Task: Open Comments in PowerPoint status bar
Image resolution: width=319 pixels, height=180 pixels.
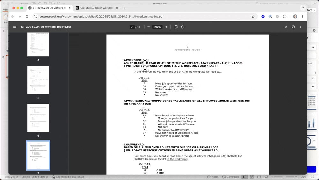Action: pyautogui.click(x=231, y=177)
